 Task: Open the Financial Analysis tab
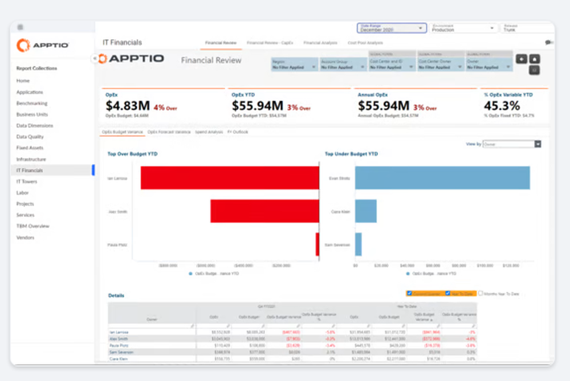[x=320, y=43]
